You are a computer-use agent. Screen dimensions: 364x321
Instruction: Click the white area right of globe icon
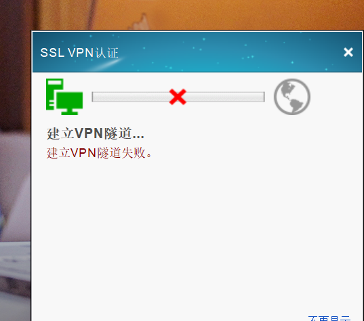click(336, 97)
